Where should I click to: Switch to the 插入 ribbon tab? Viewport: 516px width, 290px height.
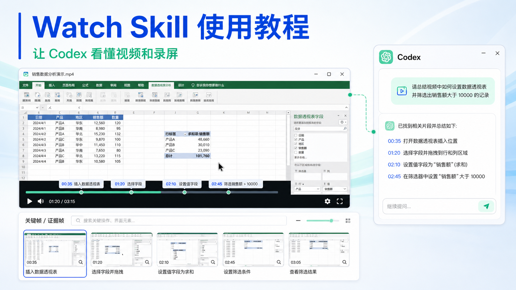[x=52, y=85]
